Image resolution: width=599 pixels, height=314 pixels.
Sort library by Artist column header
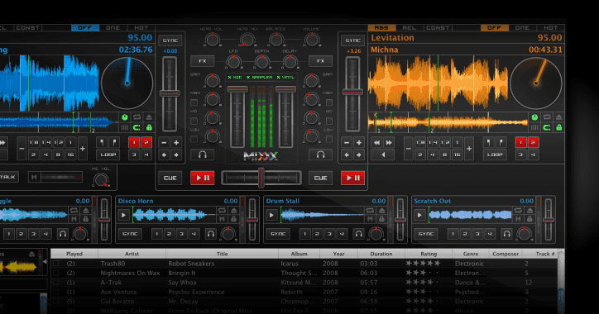(x=132, y=254)
